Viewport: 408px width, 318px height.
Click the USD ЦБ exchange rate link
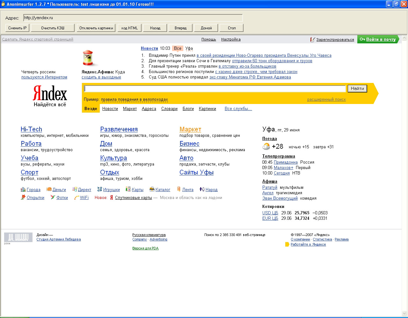(x=270, y=213)
